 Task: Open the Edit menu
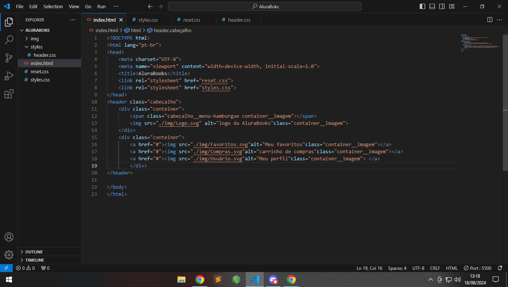click(33, 6)
